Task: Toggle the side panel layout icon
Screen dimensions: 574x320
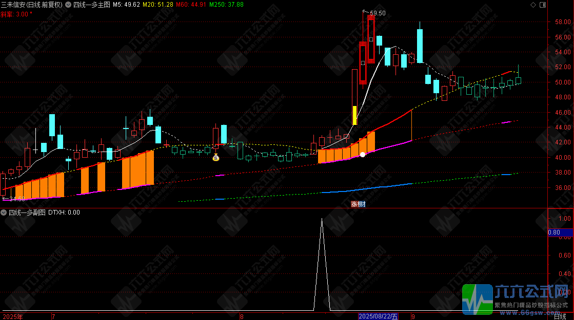Action: 543,5
